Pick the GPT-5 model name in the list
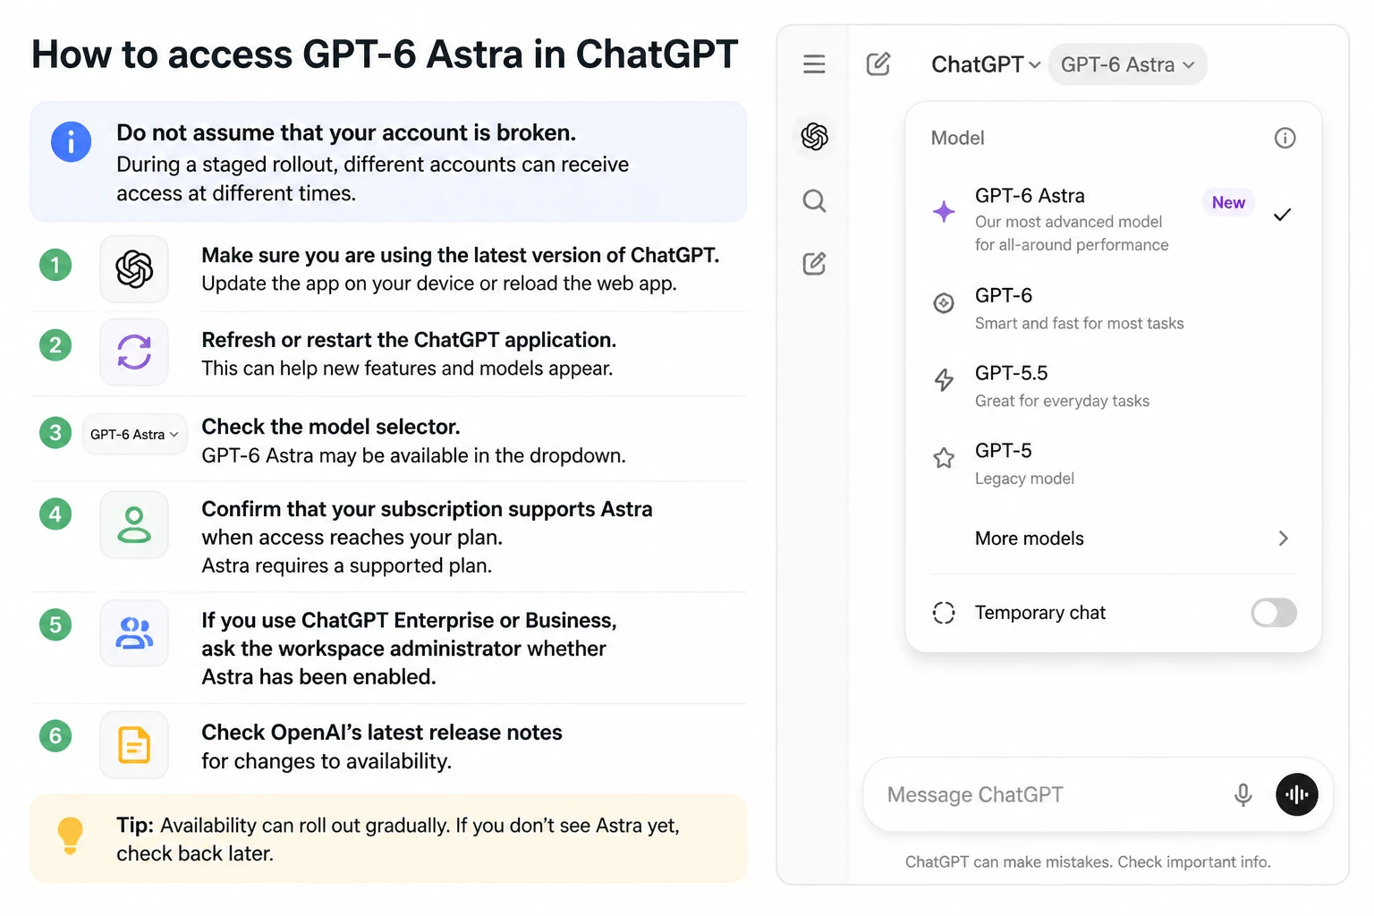 coord(1004,451)
